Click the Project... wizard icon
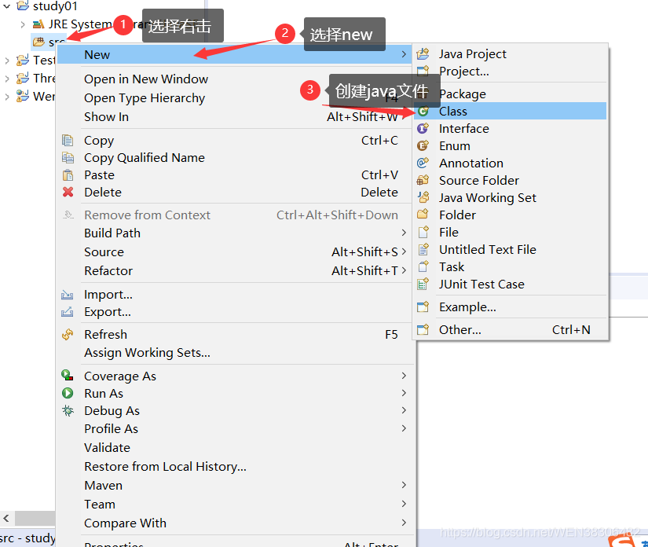 [x=423, y=71]
